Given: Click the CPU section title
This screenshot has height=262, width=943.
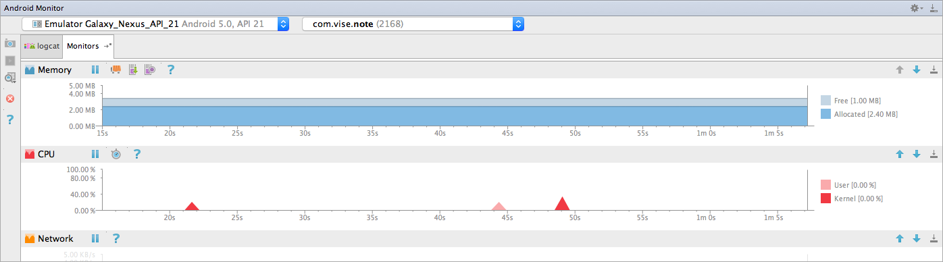Looking at the screenshot, I should (47, 154).
